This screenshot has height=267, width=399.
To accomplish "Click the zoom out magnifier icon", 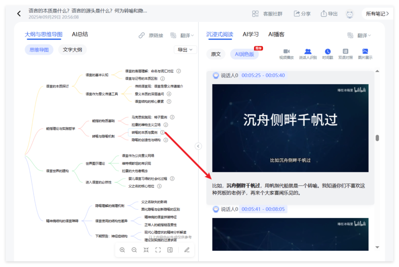I will [x=134, y=250].
